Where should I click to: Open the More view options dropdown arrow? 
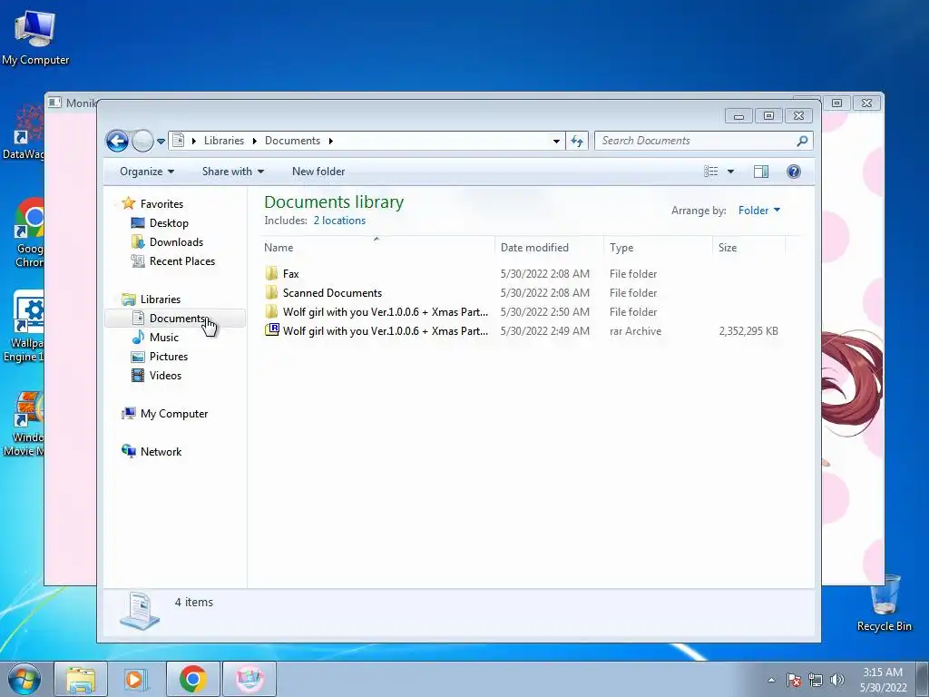click(730, 172)
